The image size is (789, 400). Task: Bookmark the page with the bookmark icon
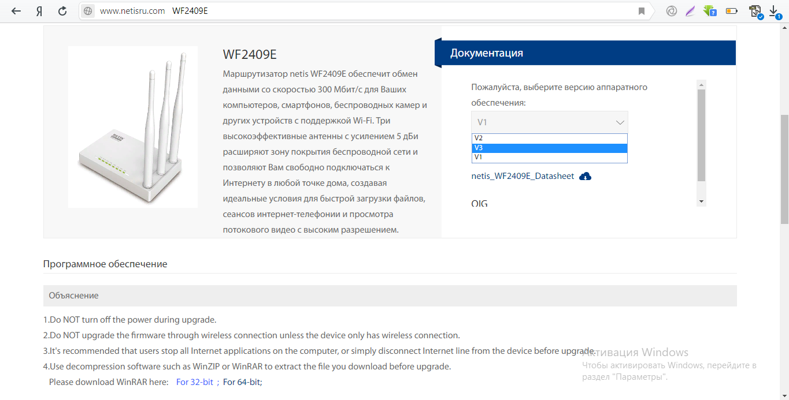(642, 11)
